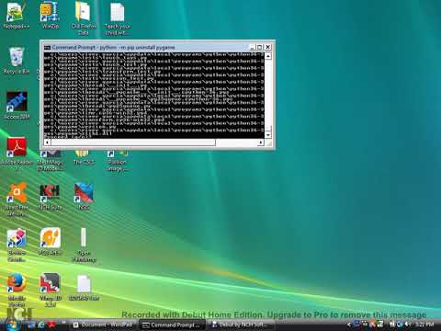
Task: Switch to the Debut by NCH Software taskbar button
Action: click(x=241, y=325)
